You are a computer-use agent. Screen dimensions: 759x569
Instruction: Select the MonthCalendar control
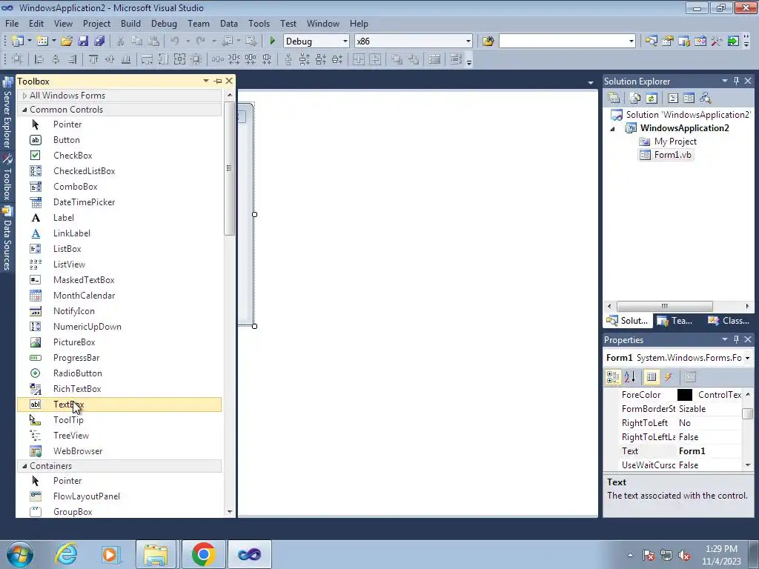tap(119, 295)
